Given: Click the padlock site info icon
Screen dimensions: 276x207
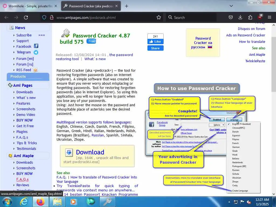Looking at the screenshot, I should pyautogui.click(x=51, y=17).
